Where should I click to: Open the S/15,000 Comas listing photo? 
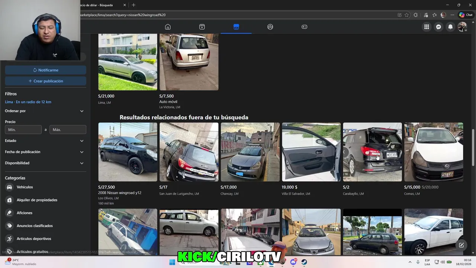click(x=434, y=152)
